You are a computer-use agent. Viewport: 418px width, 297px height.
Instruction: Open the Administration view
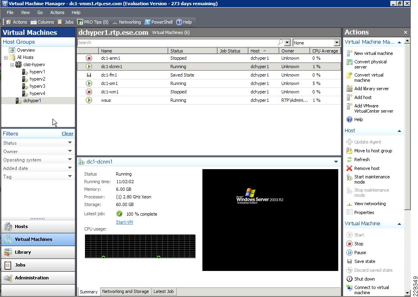pos(38,278)
